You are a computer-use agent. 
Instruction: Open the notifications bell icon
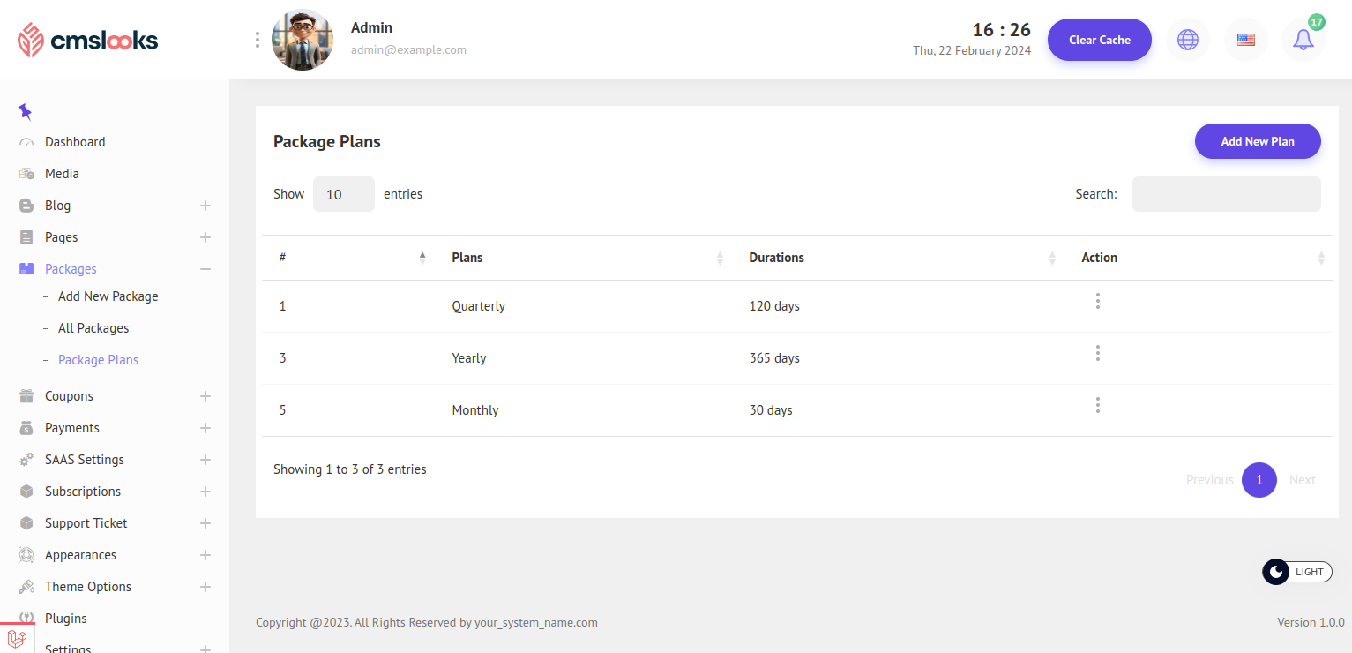1303,40
